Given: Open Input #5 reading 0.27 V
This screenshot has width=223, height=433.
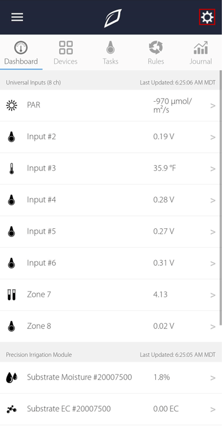Looking at the screenshot, I should pyautogui.click(x=164, y=232).
